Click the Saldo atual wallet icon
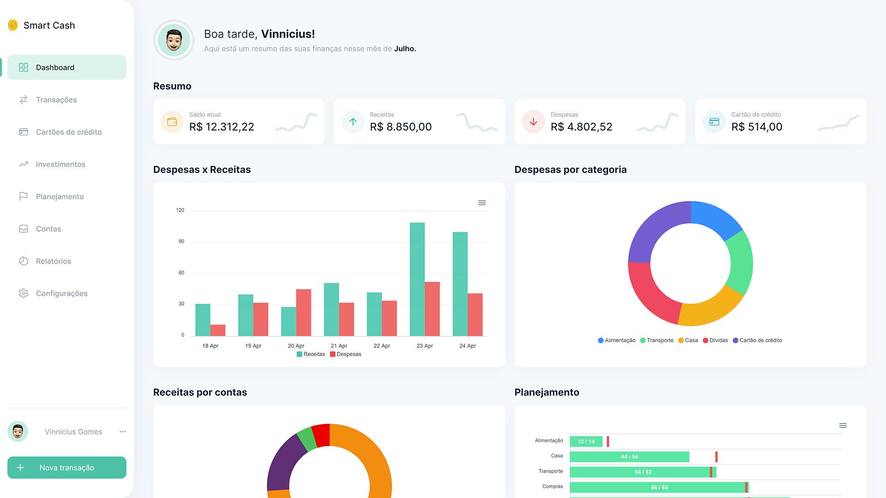 [172, 122]
